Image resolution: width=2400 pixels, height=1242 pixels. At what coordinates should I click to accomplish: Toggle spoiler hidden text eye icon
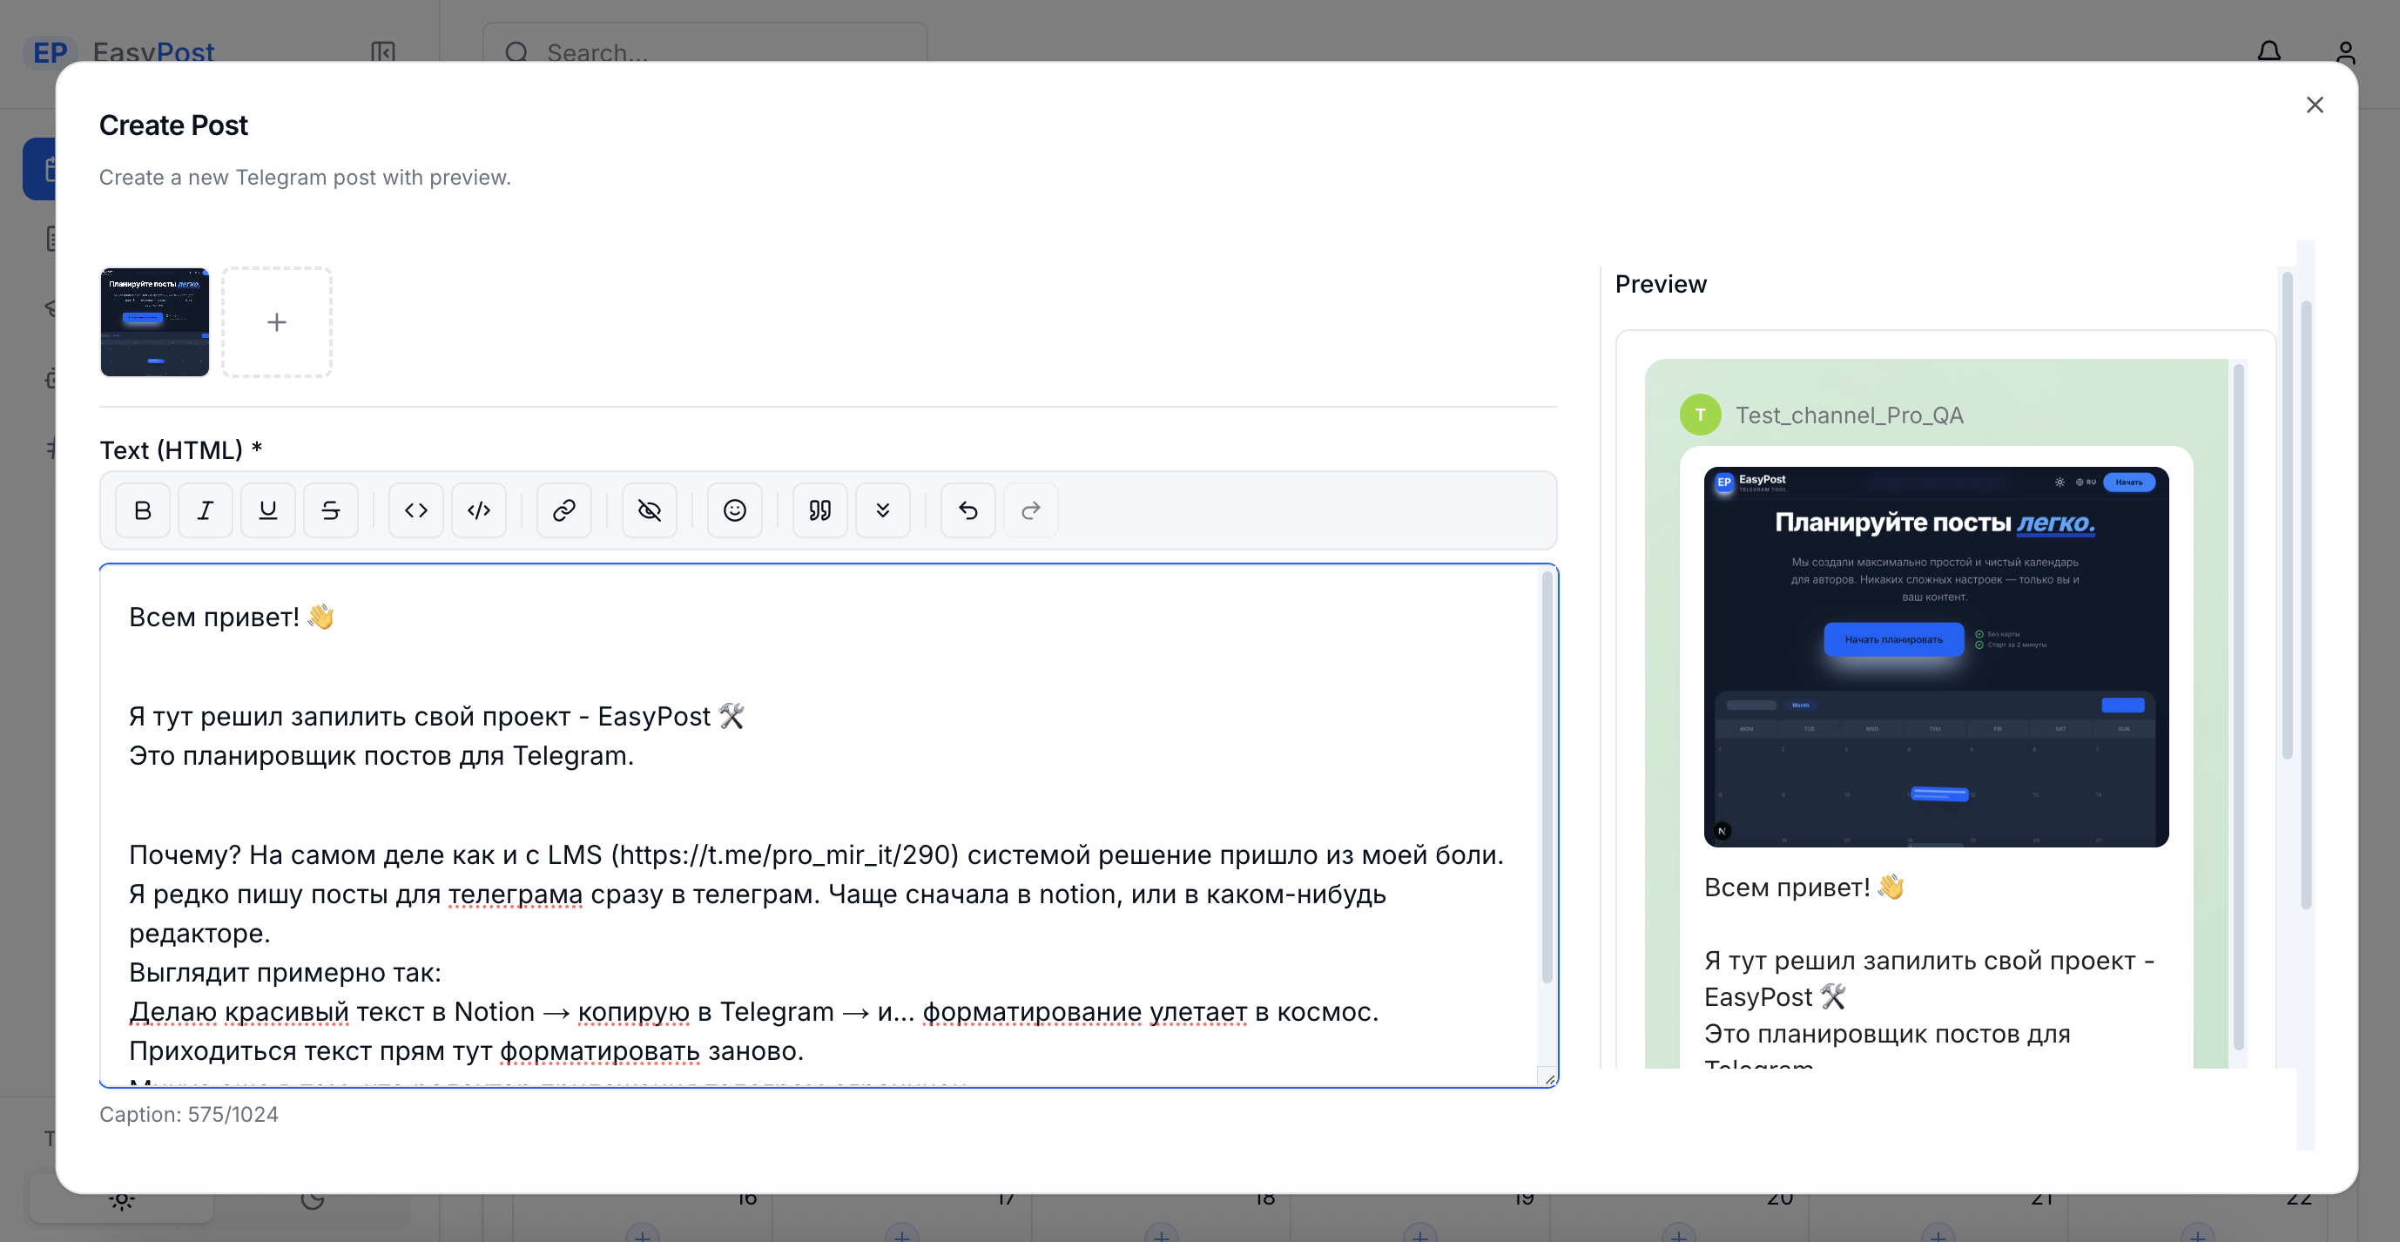[x=650, y=510]
